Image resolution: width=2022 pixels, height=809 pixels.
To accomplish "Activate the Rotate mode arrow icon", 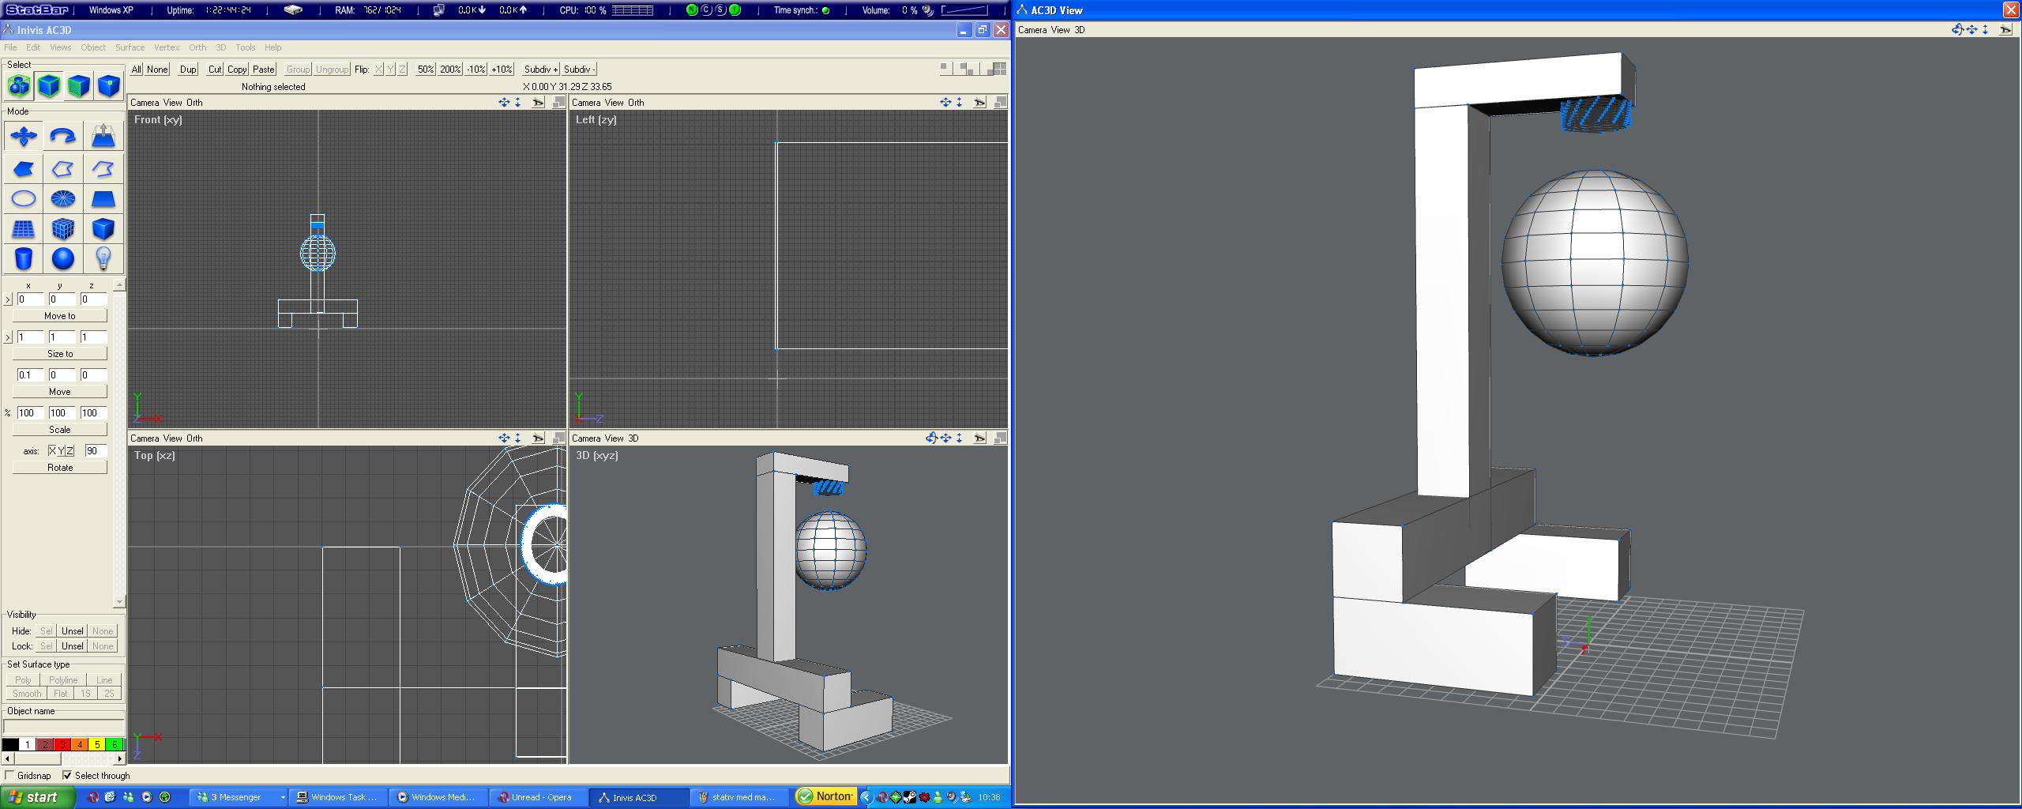I will (63, 137).
